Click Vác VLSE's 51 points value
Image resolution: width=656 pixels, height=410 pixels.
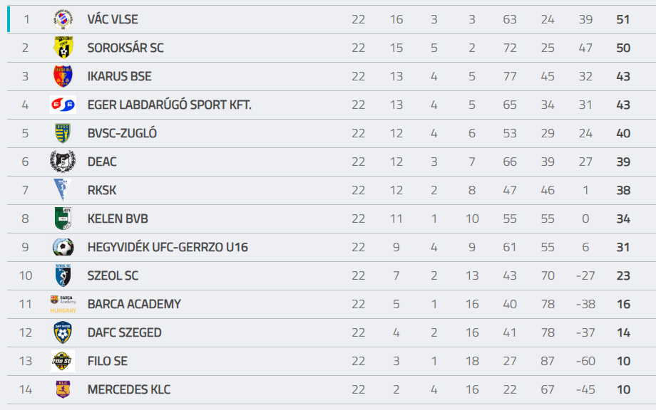(623, 19)
